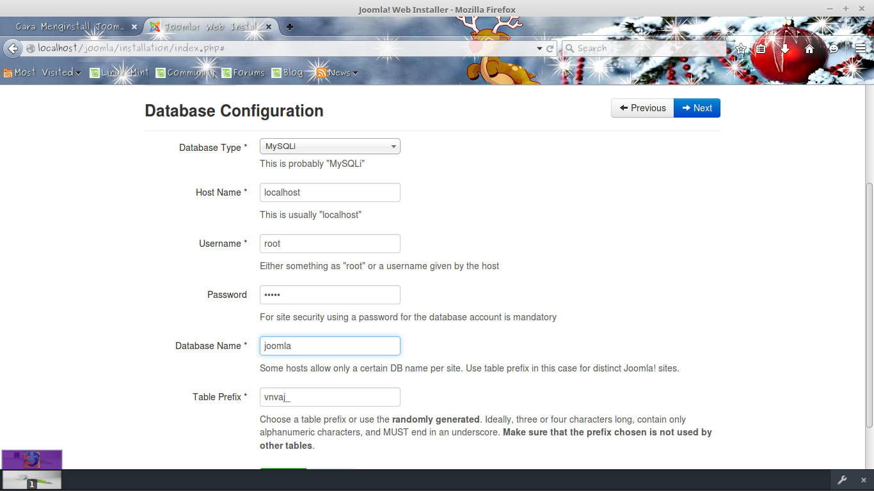Go to the Home page icon
The width and height of the screenshot is (874, 491).
[809, 49]
